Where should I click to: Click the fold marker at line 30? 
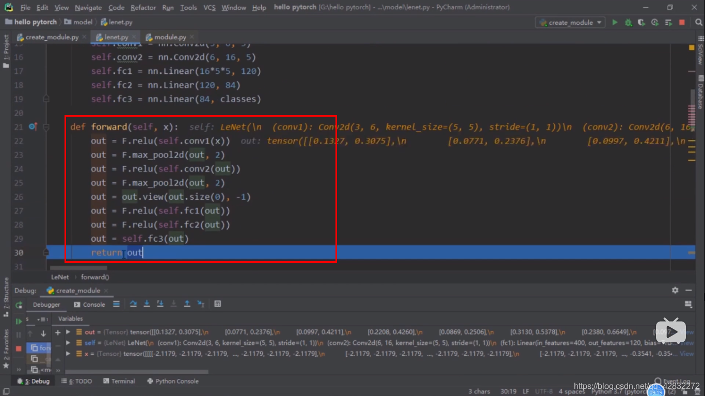pyautogui.click(x=46, y=252)
